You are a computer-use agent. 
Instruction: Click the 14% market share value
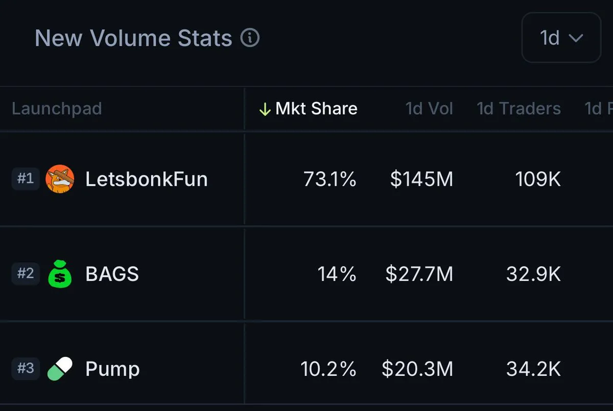(337, 274)
